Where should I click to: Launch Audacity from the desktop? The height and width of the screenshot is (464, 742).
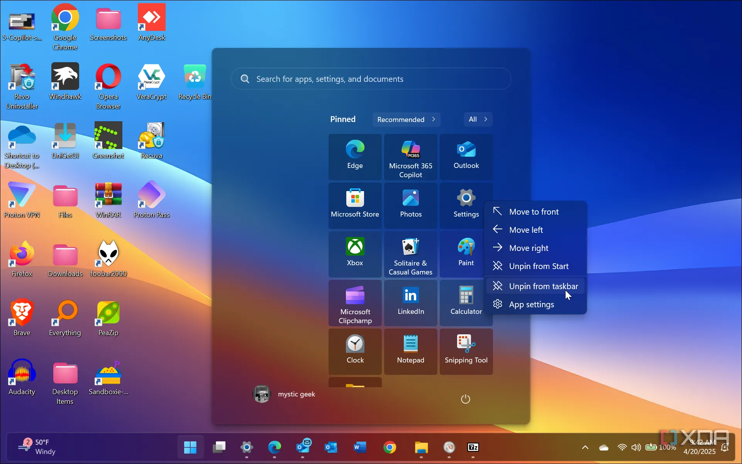coord(22,373)
